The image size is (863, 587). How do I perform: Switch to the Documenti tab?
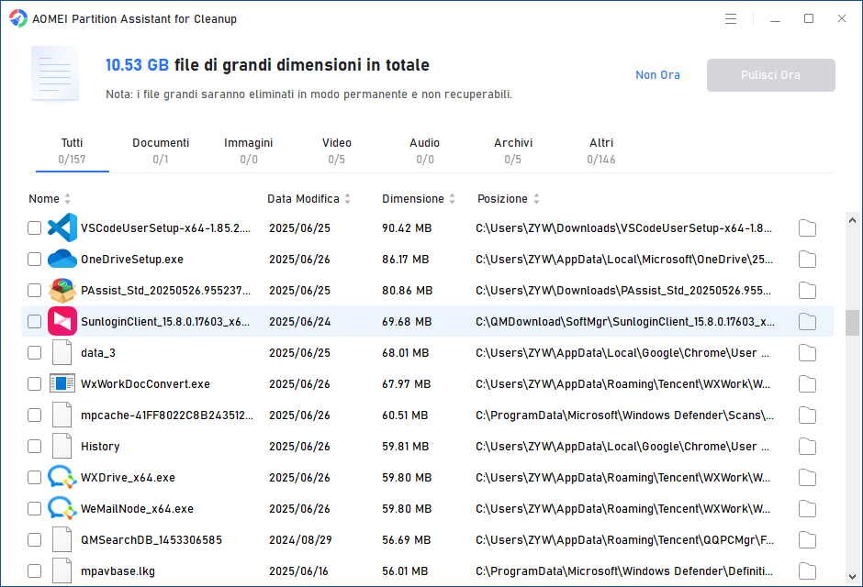click(x=161, y=151)
